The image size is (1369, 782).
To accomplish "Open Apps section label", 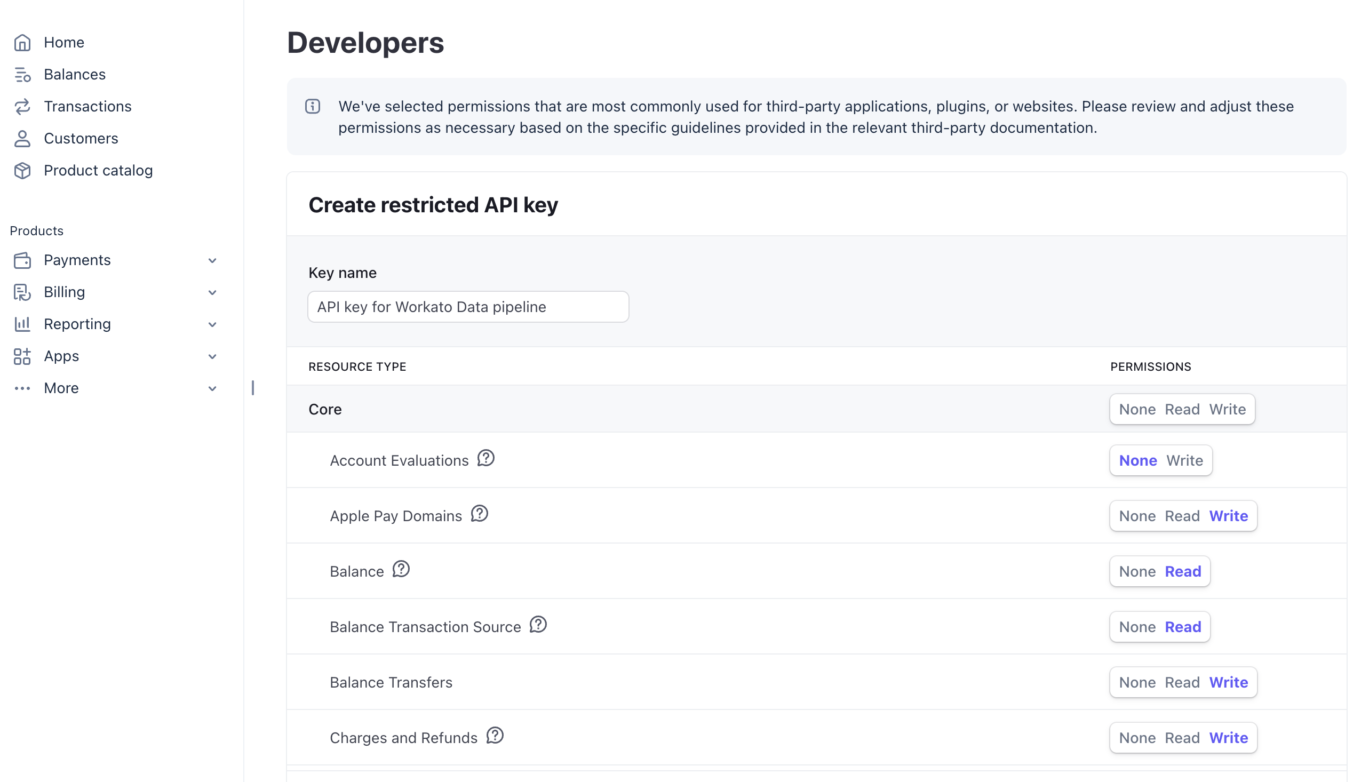I will pyautogui.click(x=61, y=356).
